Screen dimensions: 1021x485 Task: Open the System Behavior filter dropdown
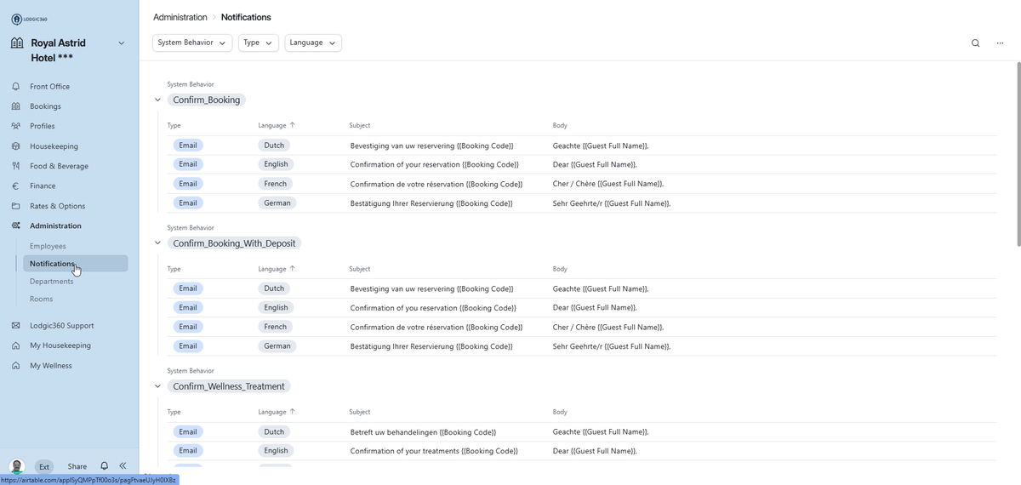coord(192,43)
